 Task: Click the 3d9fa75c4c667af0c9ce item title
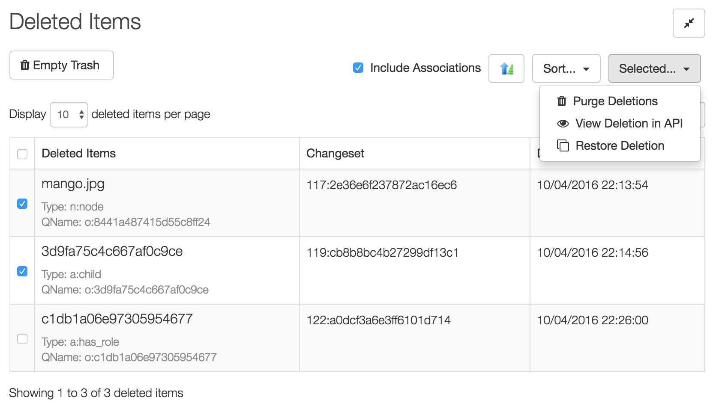click(112, 252)
